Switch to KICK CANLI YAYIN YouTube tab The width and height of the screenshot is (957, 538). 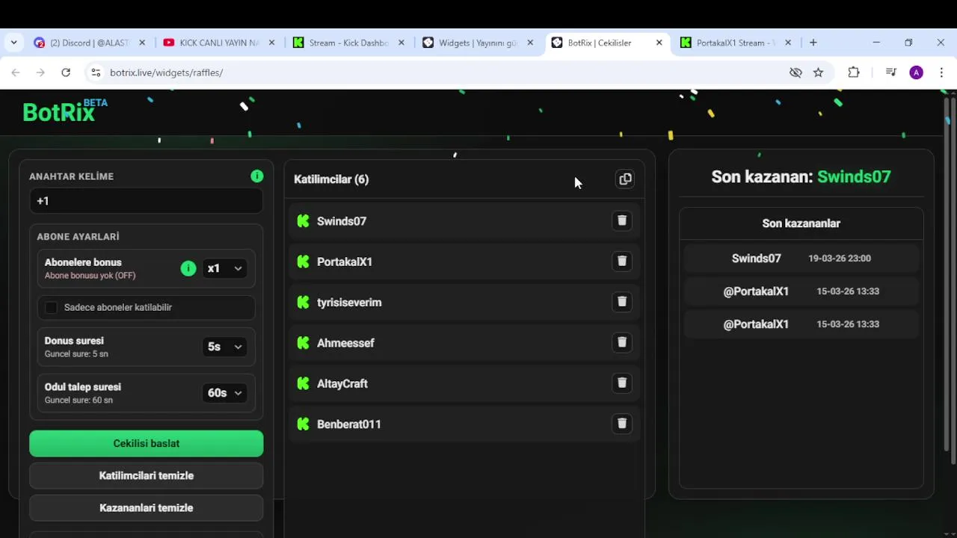(218, 43)
